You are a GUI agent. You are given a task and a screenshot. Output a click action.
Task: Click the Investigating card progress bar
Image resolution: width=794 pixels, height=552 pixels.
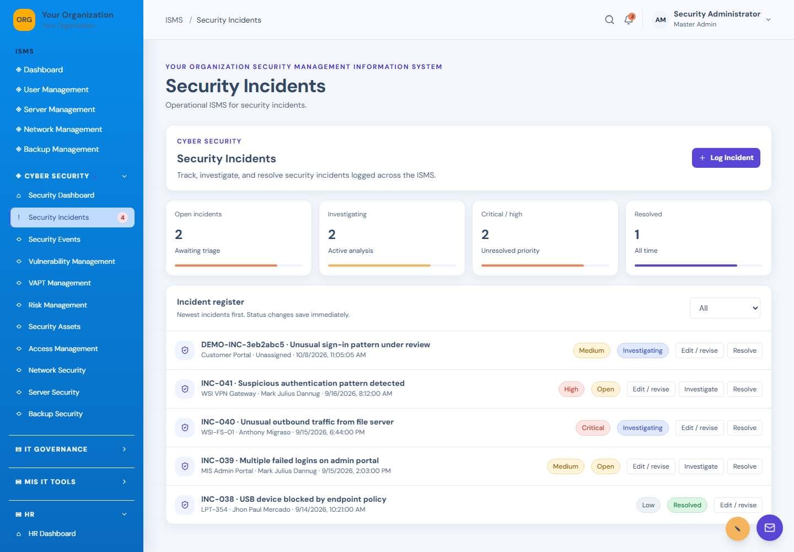391,266
